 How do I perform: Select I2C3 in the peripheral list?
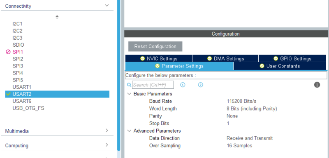[x=17, y=38]
